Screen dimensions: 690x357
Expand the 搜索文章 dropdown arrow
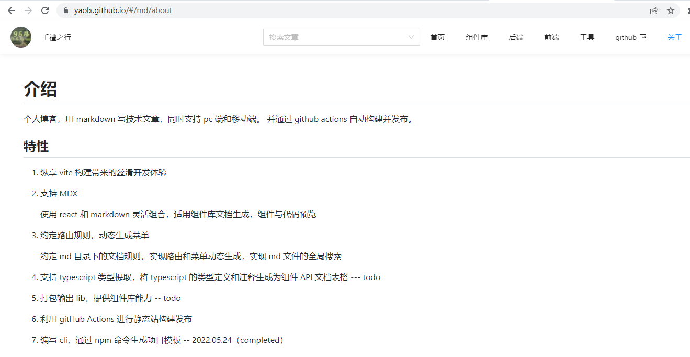click(411, 37)
